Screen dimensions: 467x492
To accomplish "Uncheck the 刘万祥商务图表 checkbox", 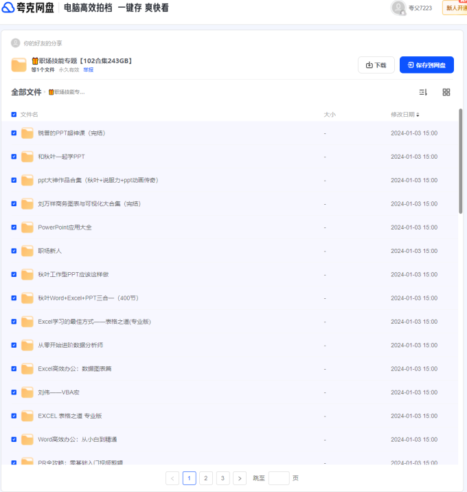I will [x=14, y=203].
